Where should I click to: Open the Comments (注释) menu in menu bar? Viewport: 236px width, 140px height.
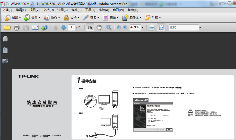click(x=62, y=10)
